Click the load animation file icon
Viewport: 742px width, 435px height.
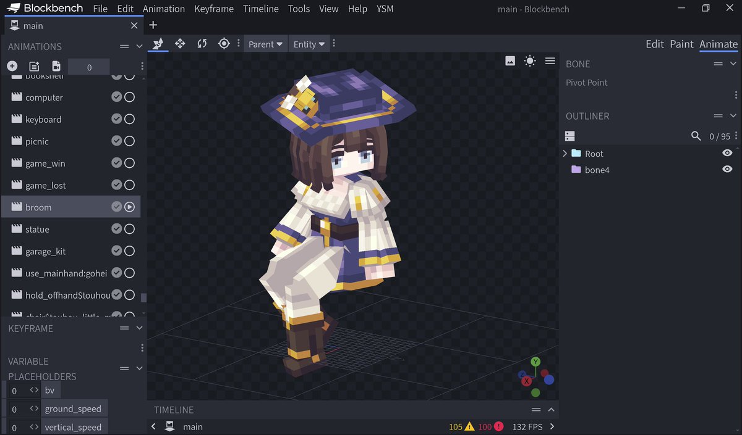34,66
